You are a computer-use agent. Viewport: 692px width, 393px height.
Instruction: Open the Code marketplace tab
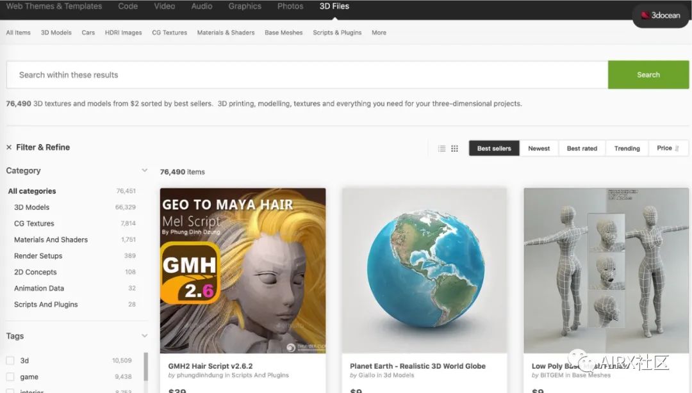point(128,6)
